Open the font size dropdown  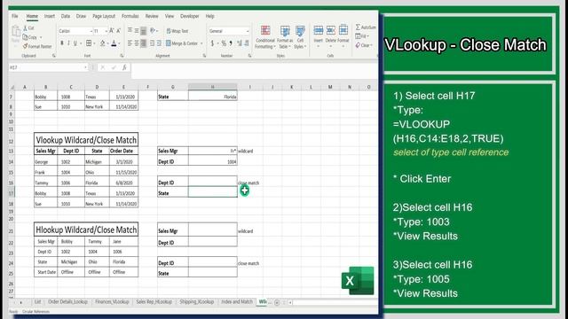106,32
